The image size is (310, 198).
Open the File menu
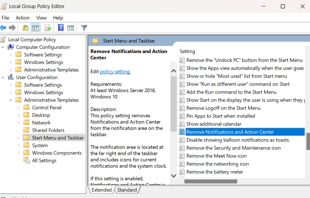tap(5, 18)
